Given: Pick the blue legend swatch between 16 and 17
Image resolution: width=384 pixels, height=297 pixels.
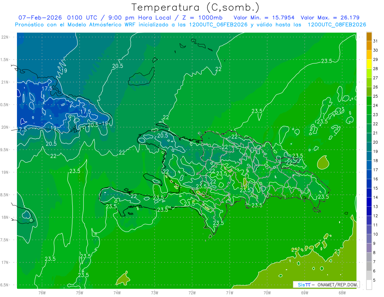Looking at the screenshot, I should pyautogui.click(x=369, y=174).
